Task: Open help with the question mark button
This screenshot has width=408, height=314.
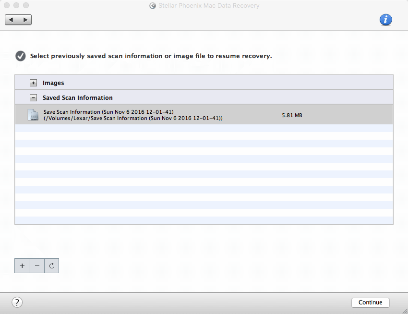Action: point(17,302)
